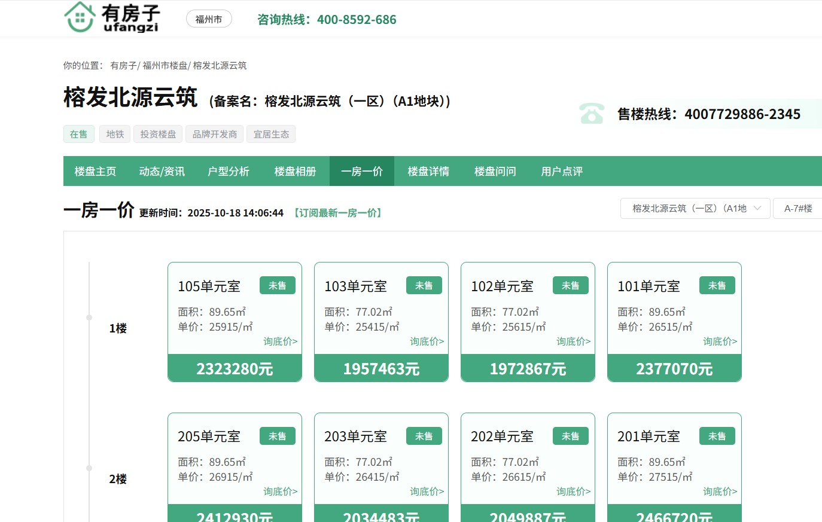
Task: Click the 1972867元 price on 102单元室
Action: [528, 368]
